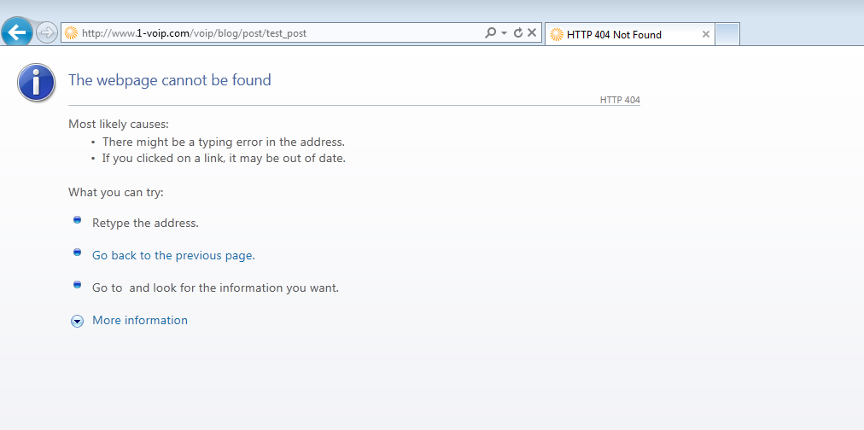Click the bullet beside Go to and look for
This screenshot has width=864, height=430.
(x=77, y=285)
